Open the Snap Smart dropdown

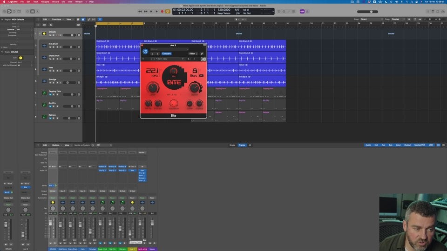coord(372,20)
